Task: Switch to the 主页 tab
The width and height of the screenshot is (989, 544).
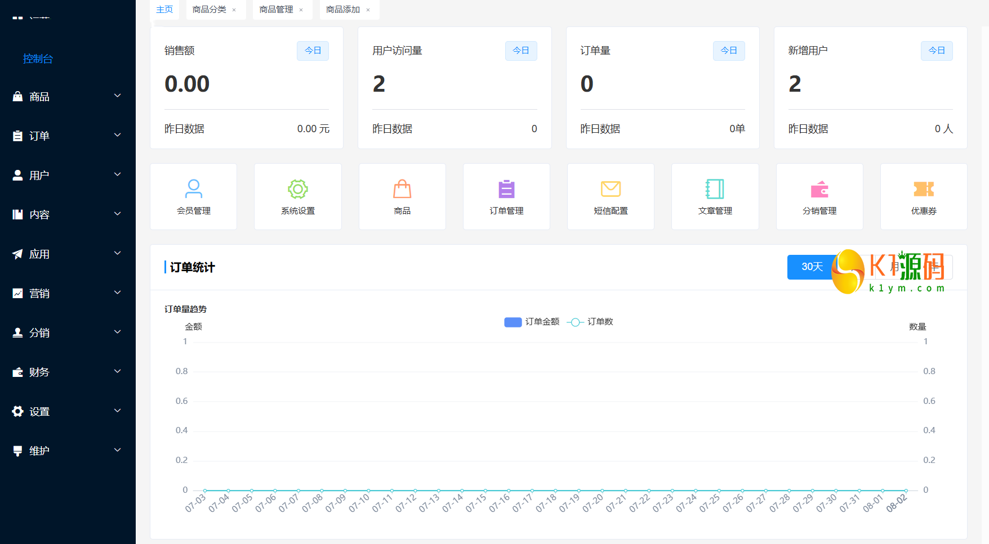Action: click(164, 10)
